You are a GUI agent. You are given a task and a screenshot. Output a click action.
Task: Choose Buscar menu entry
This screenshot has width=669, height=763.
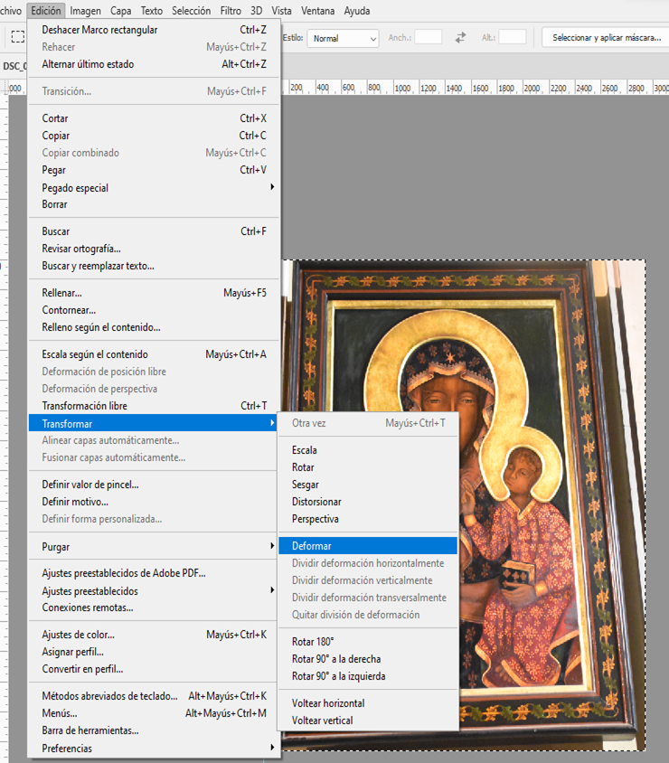tap(155, 231)
